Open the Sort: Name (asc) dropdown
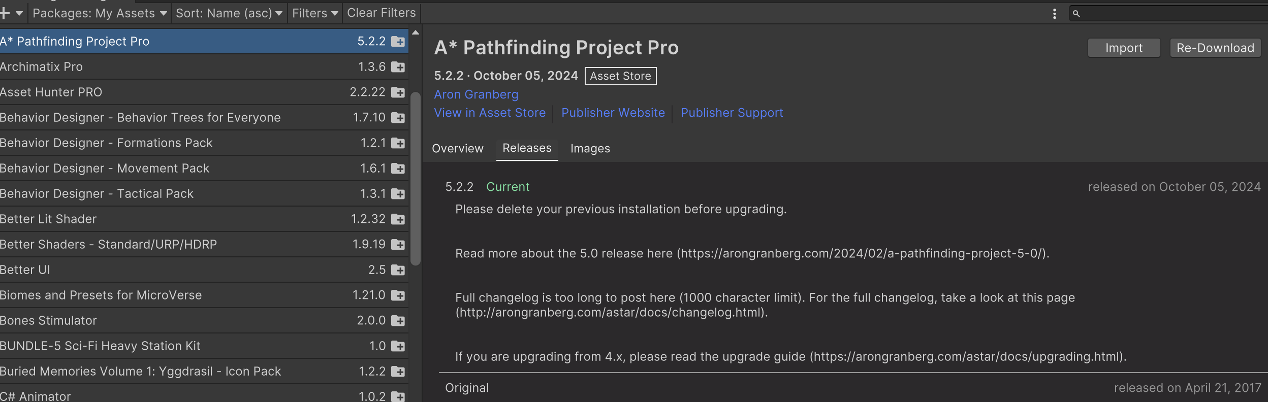 coord(229,13)
